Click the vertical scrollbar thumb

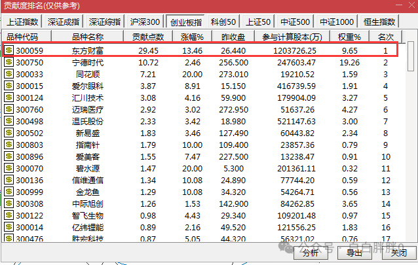coord(411,56)
